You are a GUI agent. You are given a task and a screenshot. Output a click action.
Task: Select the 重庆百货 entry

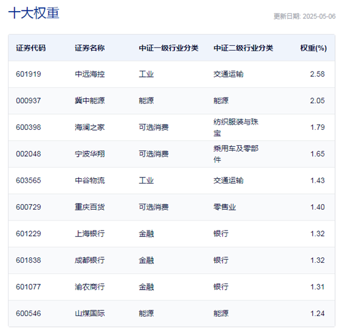90,207
